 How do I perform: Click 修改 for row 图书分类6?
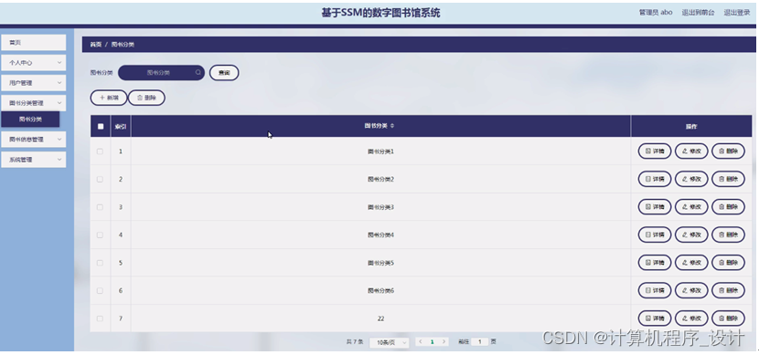(691, 290)
